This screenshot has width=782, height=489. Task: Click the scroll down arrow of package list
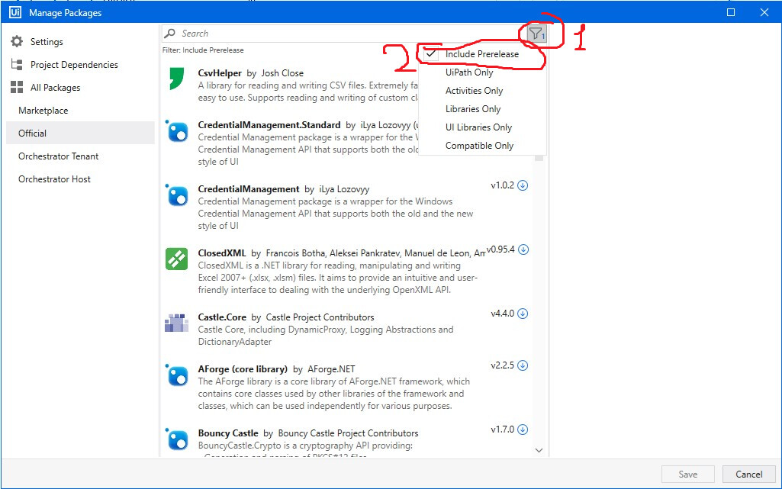[x=539, y=450]
